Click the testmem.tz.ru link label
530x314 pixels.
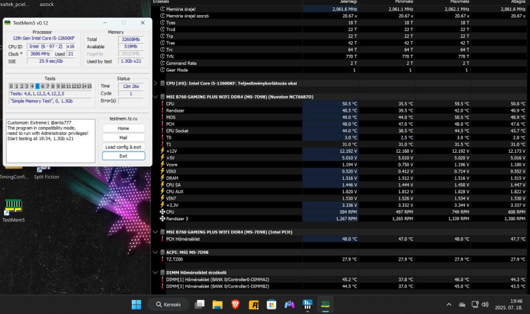123,119
